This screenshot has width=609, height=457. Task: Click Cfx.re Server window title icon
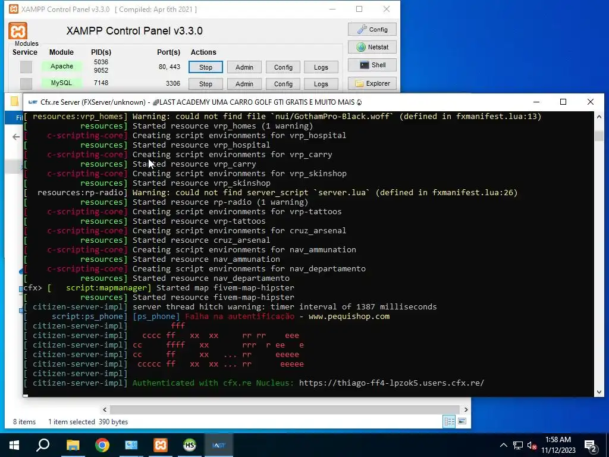click(x=33, y=102)
